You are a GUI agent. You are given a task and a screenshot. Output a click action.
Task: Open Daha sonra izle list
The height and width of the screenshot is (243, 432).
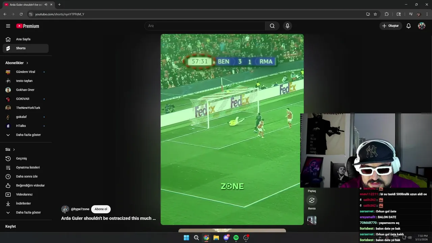[x=26, y=177]
